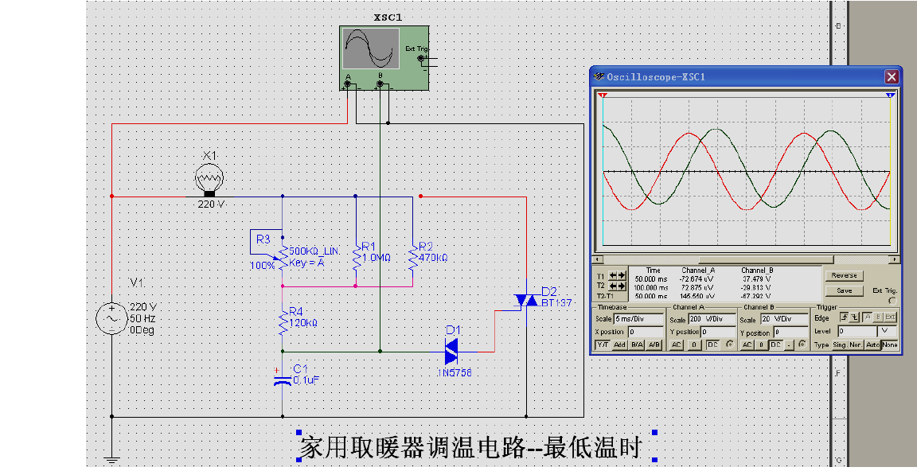Click the '37.479 V' Channel_B reading
The image size is (917, 471).
(757, 278)
